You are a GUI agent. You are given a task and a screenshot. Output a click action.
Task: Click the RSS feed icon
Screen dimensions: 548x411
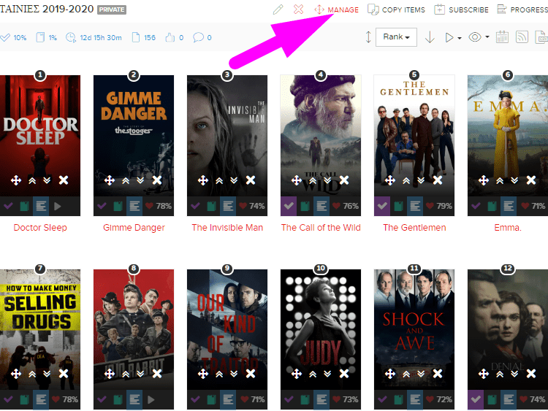point(522,37)
